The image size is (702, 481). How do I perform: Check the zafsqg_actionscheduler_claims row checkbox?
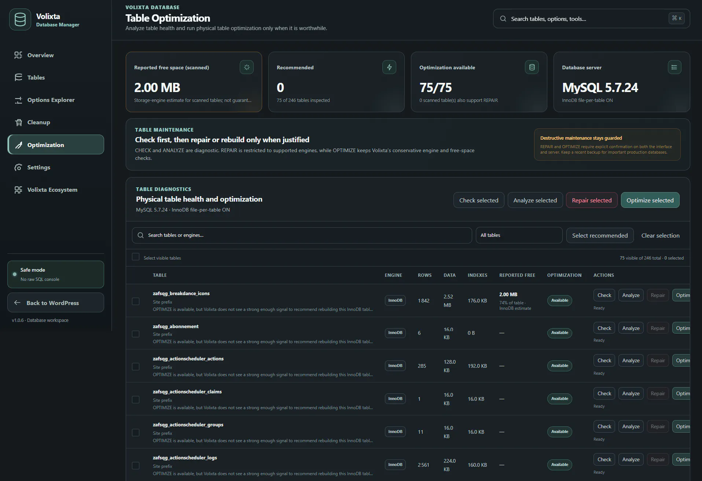136,400
